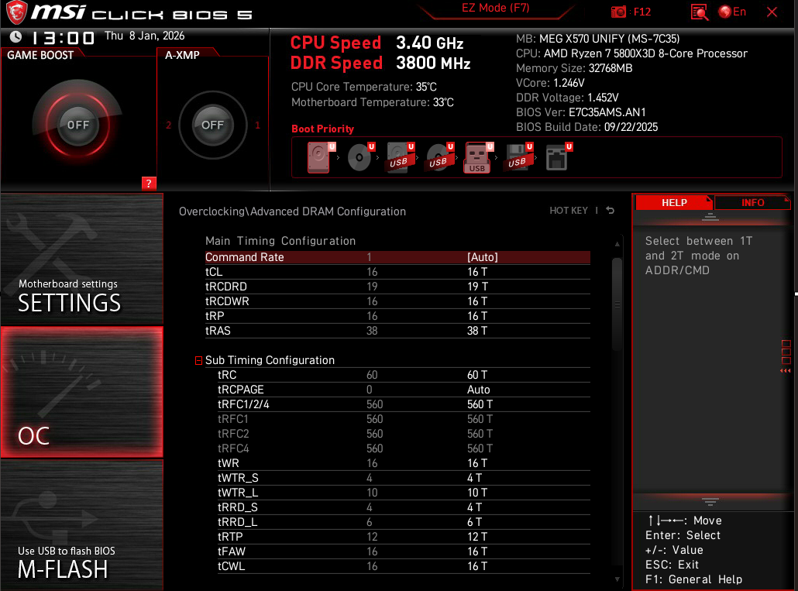Click the scroll down arrow of the settings list
Viewport: 798px width, 591px height.
617,579
